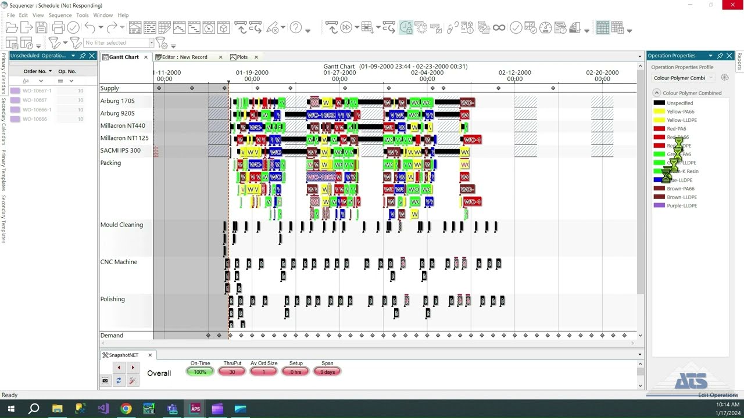This screenshot has height=418, width=744.
Task: Click the infinity symbol toolbar icon
Action: point(499,27)
